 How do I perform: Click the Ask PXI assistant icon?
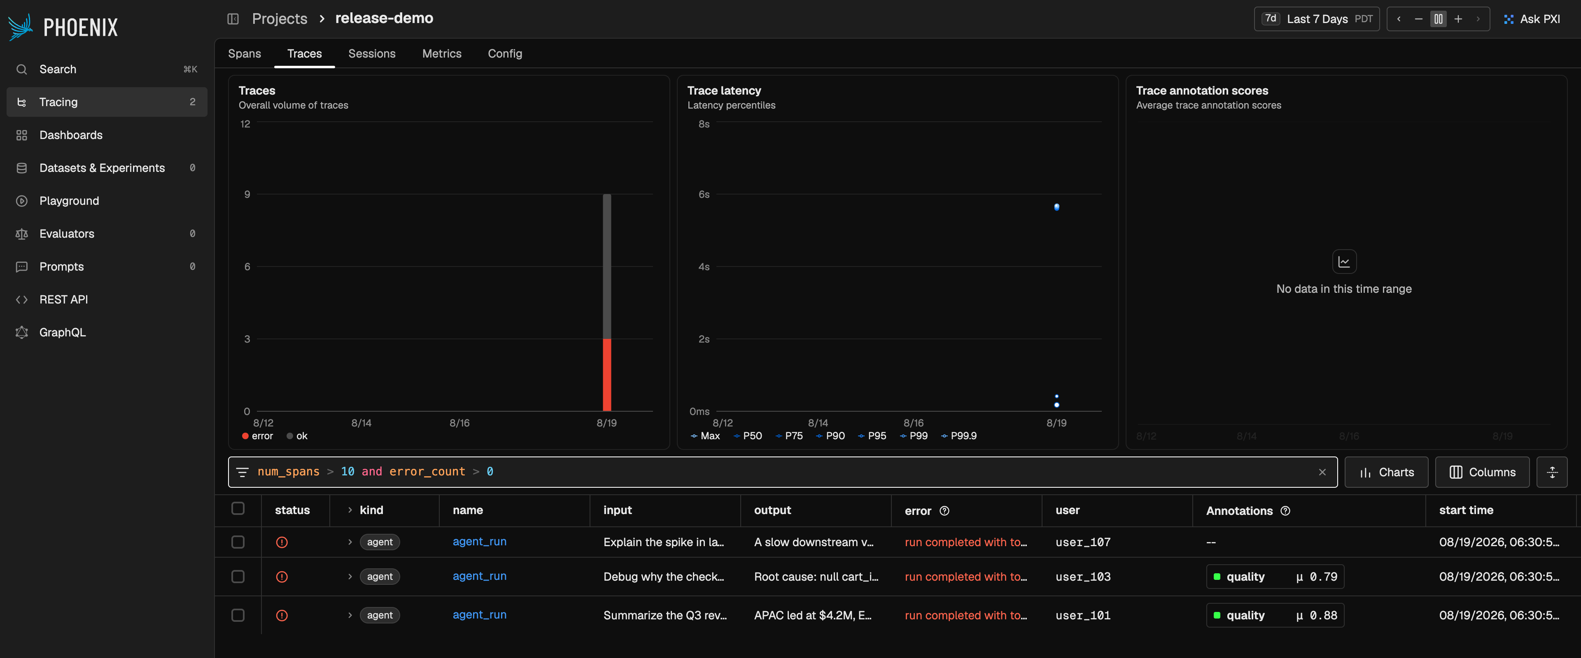click(x=1508, y=19)
